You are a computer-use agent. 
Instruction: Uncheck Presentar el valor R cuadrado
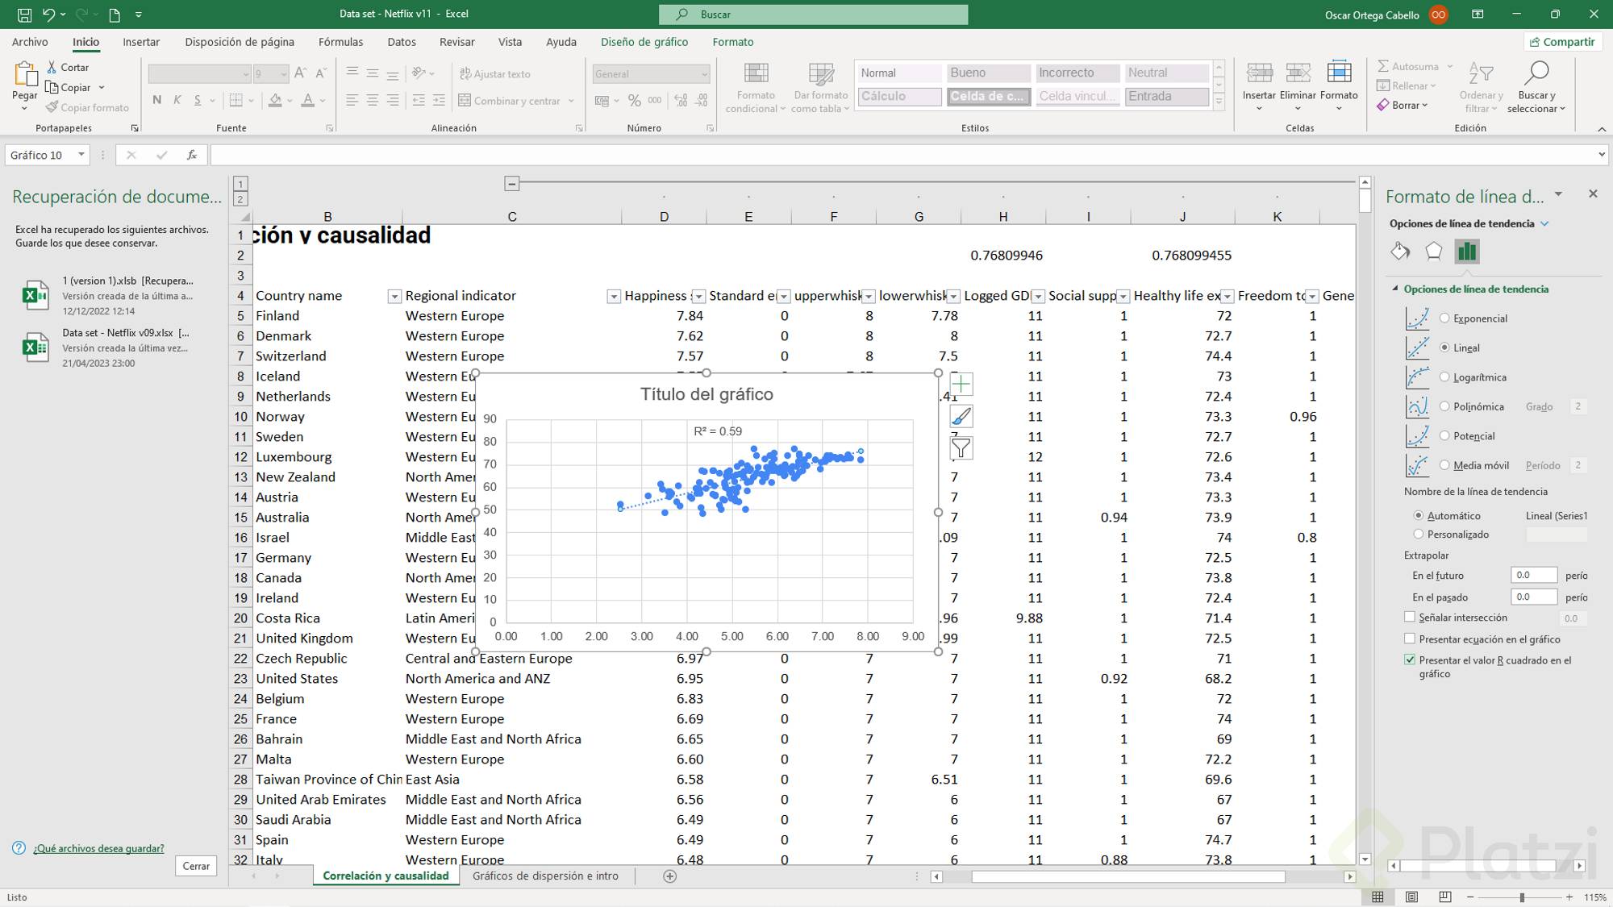1410,659
